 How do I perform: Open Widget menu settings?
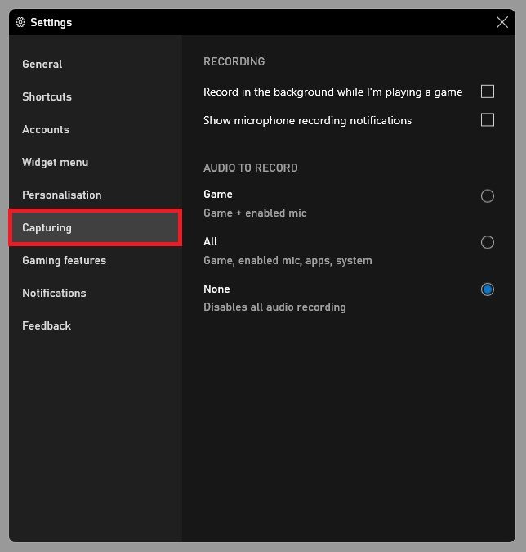point(56,162)
